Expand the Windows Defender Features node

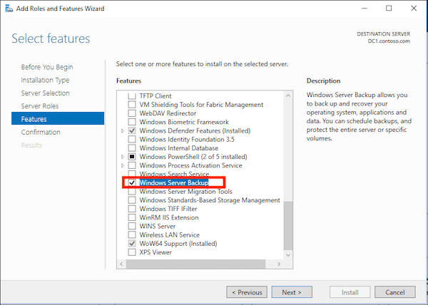tap(123, 131)
